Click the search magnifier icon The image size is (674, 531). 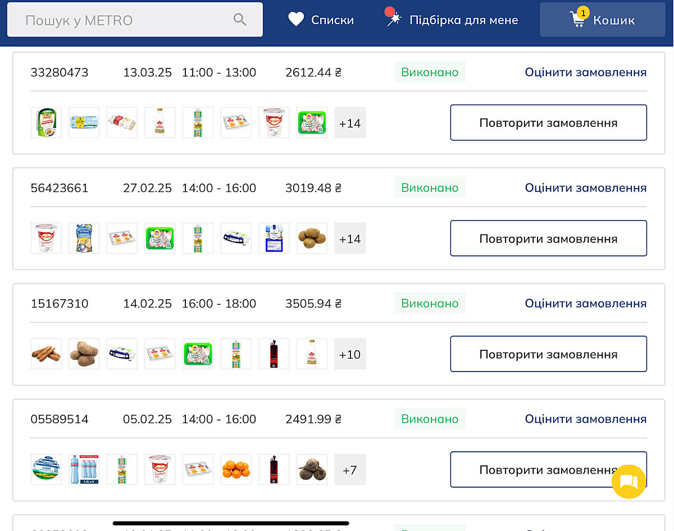[240, 20]
